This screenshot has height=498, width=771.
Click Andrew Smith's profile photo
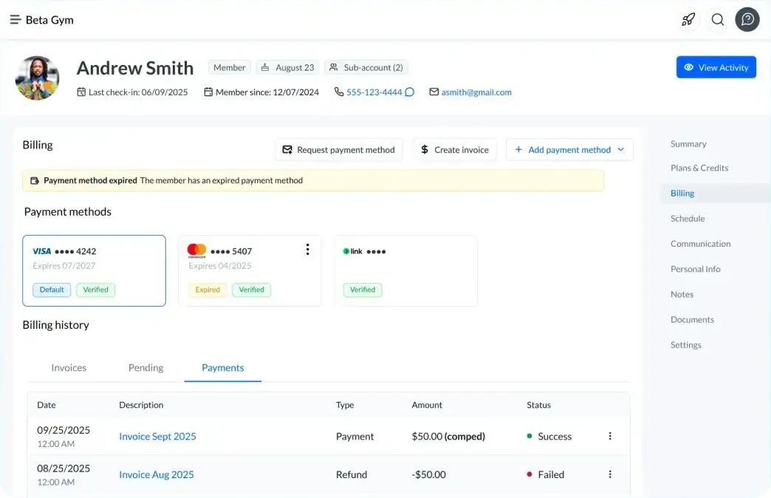(37, 77)
